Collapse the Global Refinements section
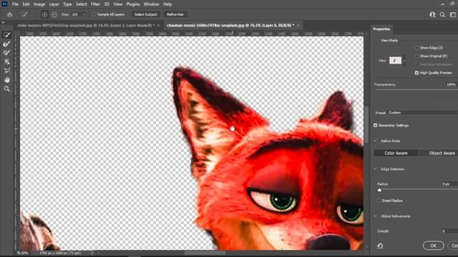Image resolution: width=458 pixels, height=257 pixels. [x=375, y=216]
